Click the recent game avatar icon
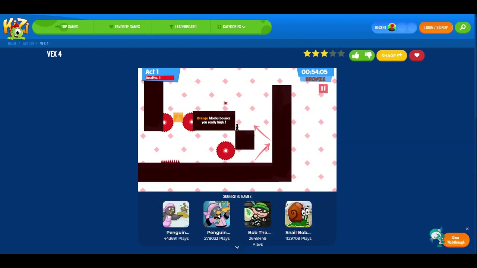The image size is (477, 268). point(392,27)
